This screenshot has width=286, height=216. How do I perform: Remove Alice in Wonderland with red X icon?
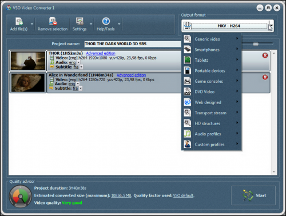point(265,77)
